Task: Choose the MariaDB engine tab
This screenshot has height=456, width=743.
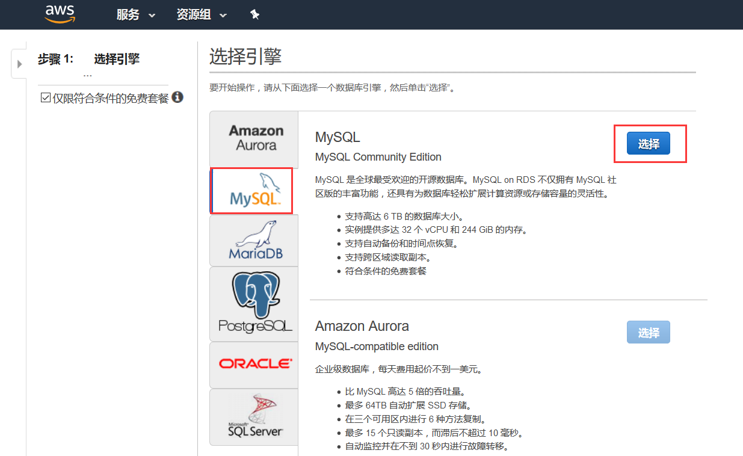Action: coord(254,241)
